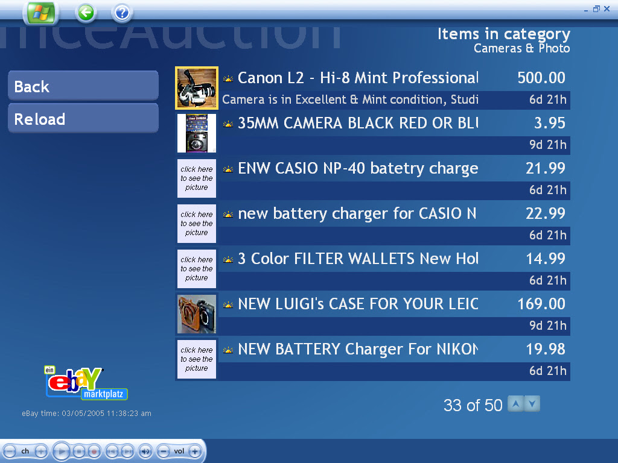Restore the window using the title bar button

coord(596,8)
